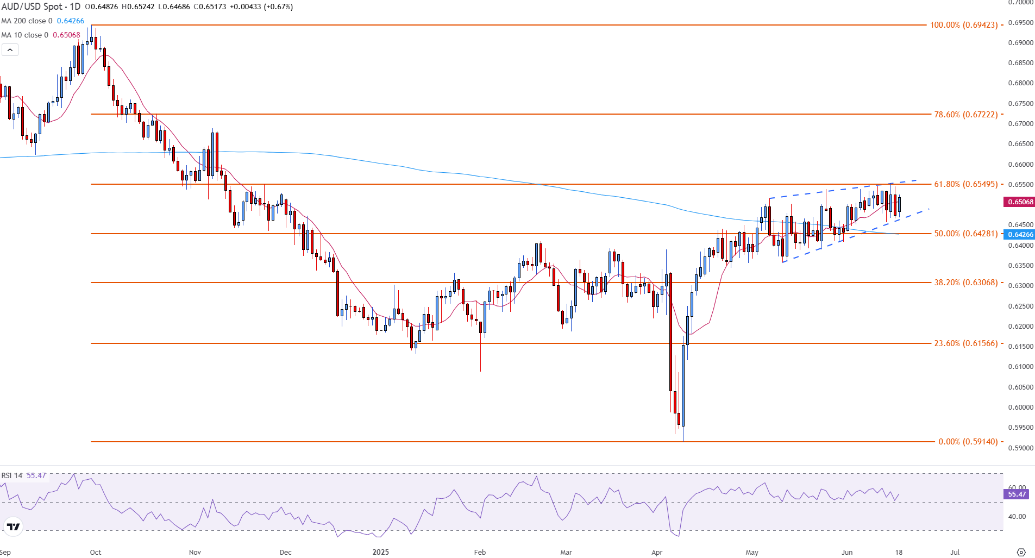Screen dimensions: 1035x558
Task: Select the 23.60% Fibonacci level label
Action: point(965,343)
